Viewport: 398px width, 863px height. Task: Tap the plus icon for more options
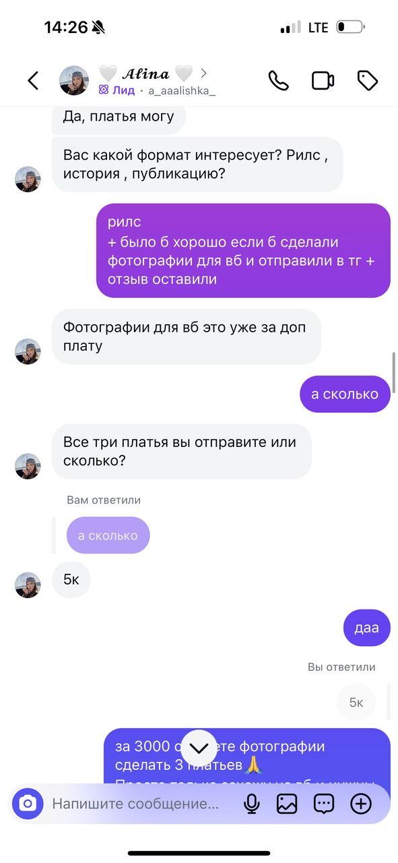pos(361,804)
